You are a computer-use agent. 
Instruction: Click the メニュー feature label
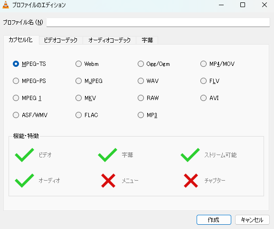coord(130,181)
